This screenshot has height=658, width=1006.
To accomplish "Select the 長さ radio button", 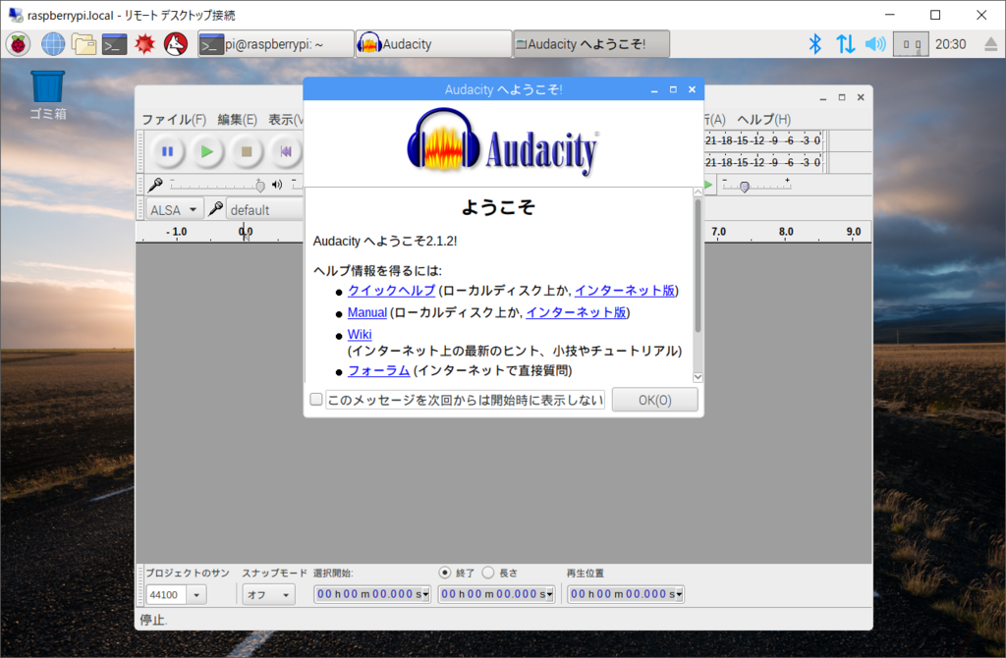I will (x=488, y=572).
